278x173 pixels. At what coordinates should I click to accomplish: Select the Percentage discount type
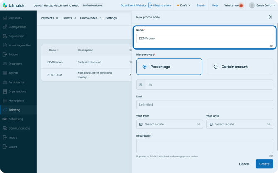click(169, 67)
